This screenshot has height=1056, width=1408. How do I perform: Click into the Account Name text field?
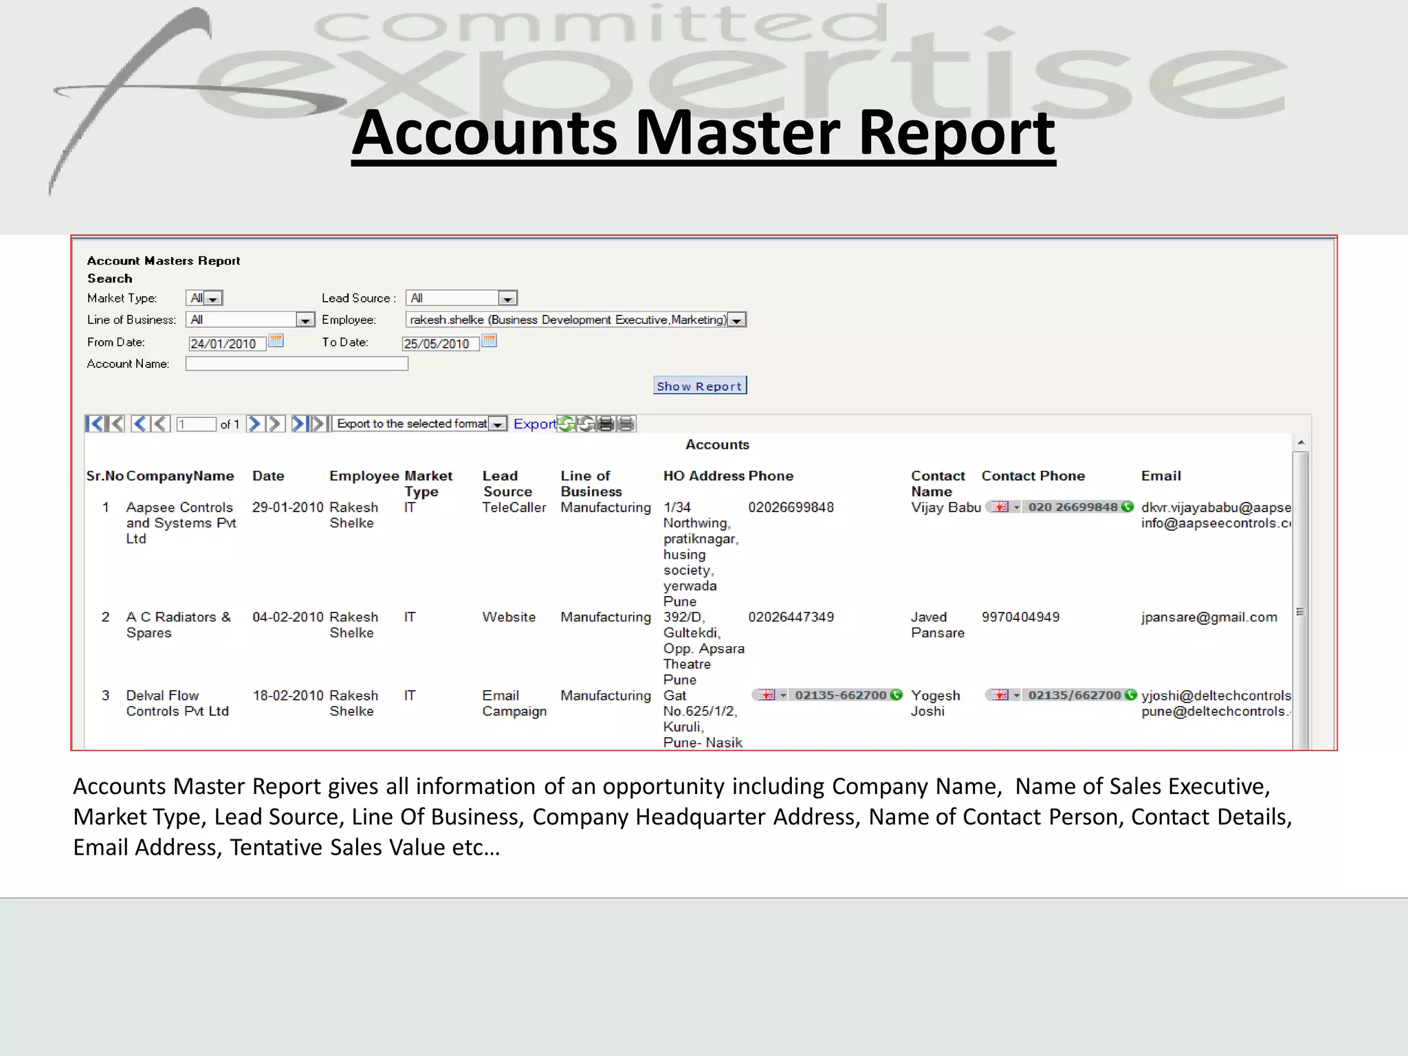(297, 364)
